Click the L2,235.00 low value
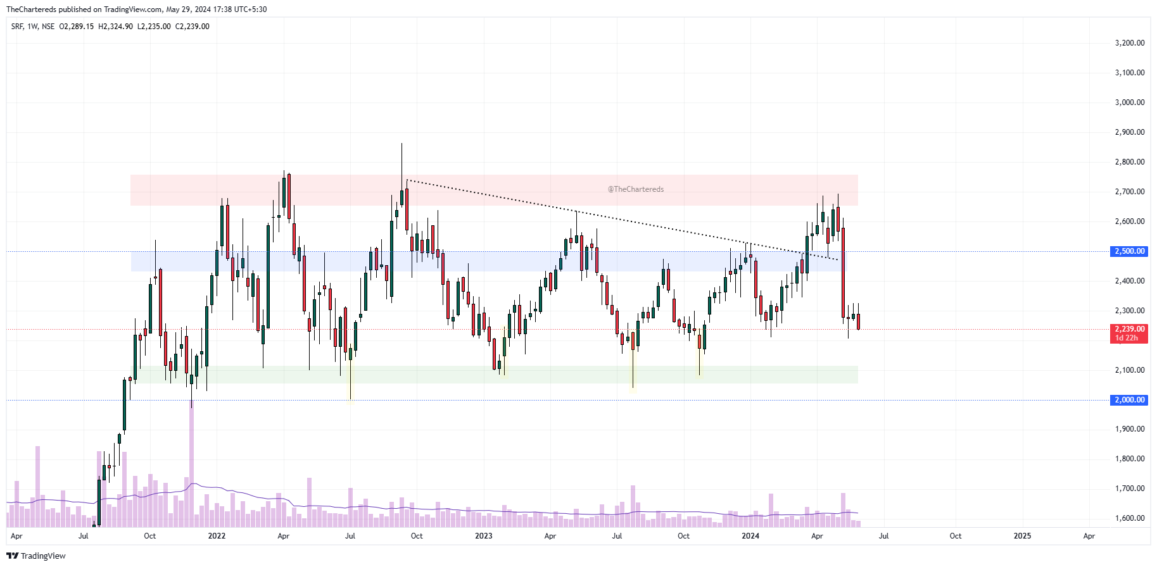 tap(154, 27)
